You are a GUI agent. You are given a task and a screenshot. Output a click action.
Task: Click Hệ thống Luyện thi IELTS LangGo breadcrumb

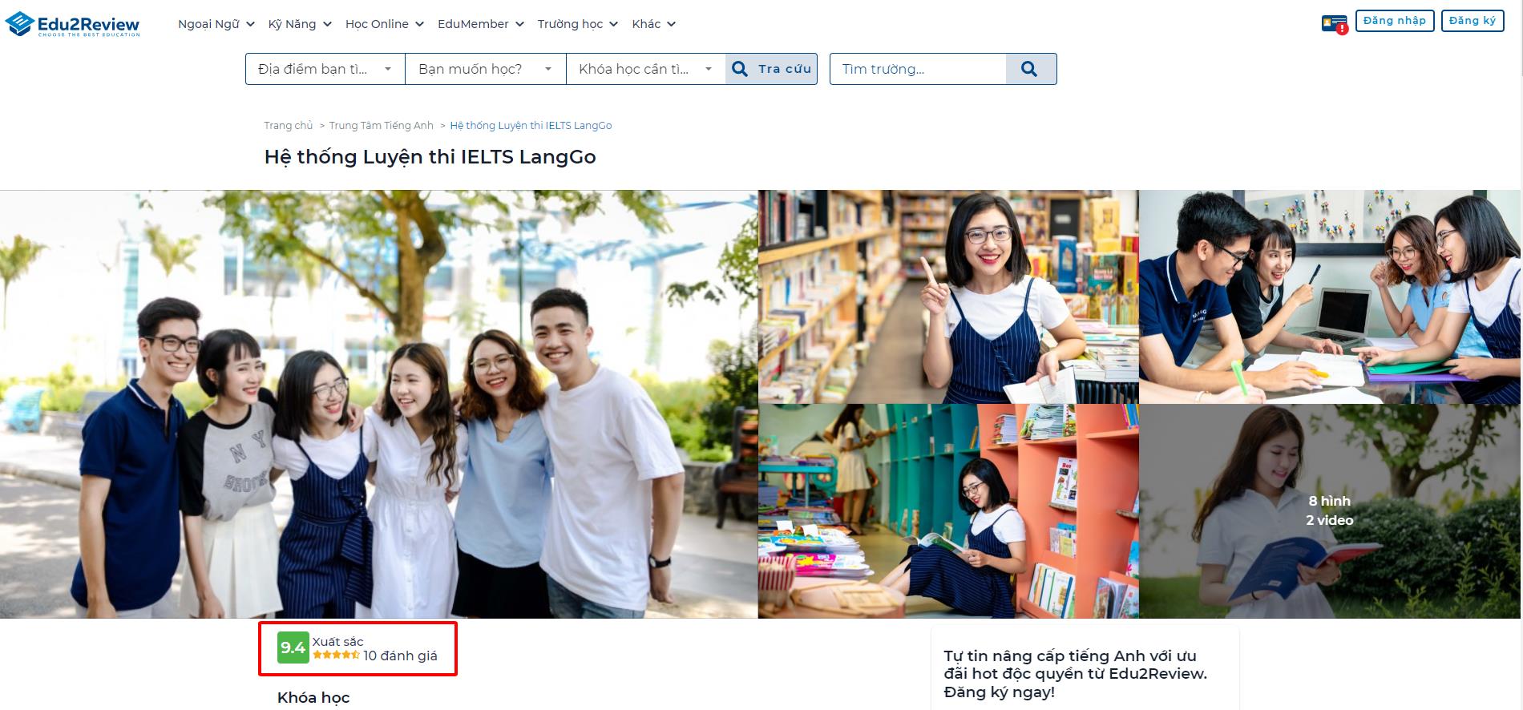click(531, 126)
